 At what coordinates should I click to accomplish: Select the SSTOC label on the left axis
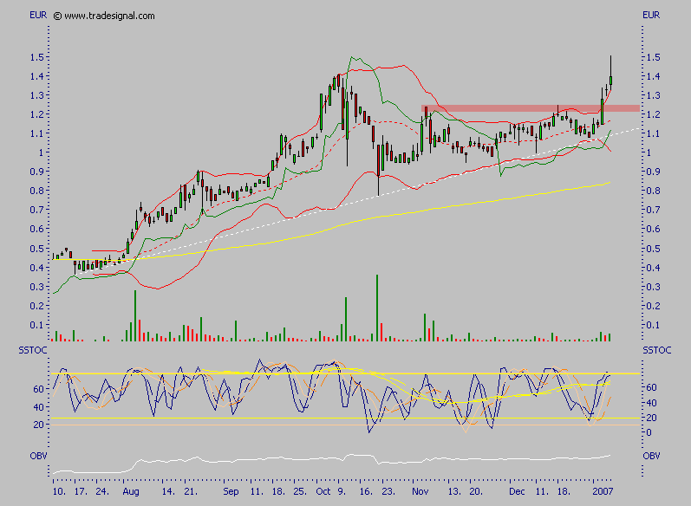[x=32, y=351]
